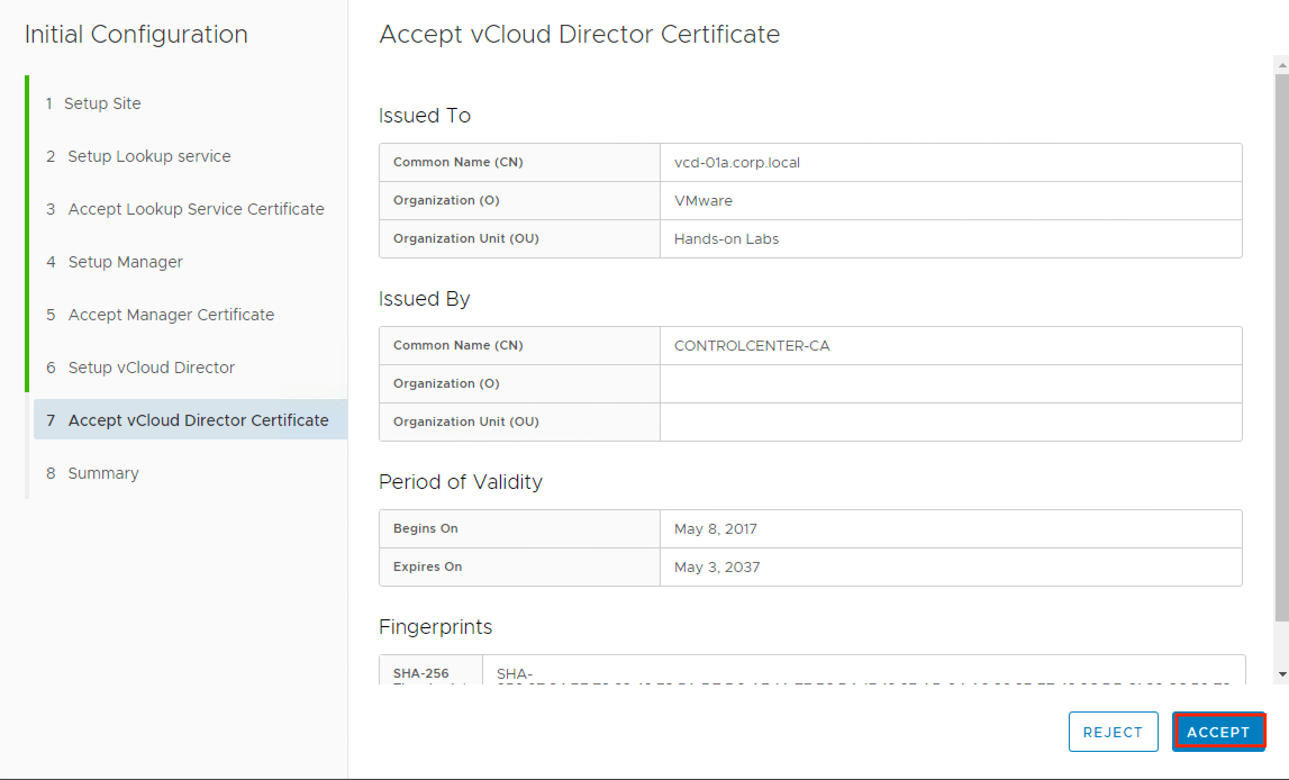Viewport: 1289px width, 780px height.
Task: Click scrollbar up arrow
Action: tap(1282, 66)
